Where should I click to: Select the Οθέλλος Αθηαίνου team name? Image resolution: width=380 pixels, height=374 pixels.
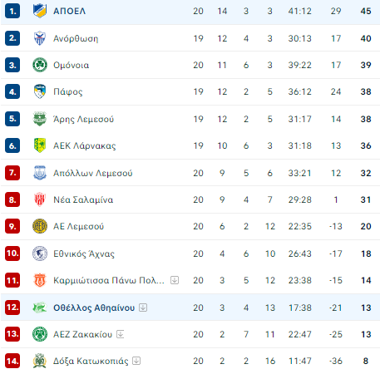[x=94, y=308]
